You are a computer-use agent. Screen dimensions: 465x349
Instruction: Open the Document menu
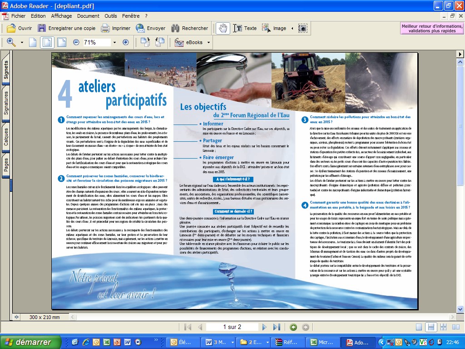(x=88, y=16)
